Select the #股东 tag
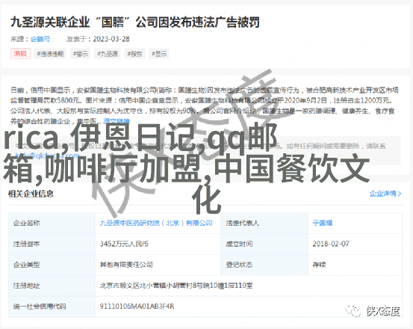 [134, 54]
